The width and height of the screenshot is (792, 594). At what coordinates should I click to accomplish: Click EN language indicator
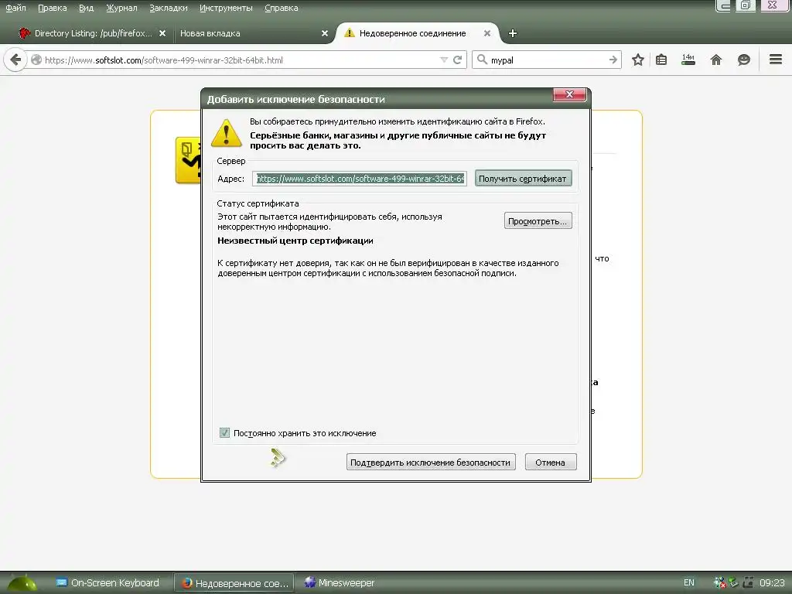click(x=688, y=583)
